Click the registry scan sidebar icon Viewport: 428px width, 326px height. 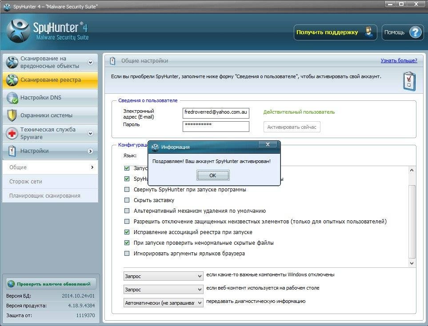coord(12,80)
